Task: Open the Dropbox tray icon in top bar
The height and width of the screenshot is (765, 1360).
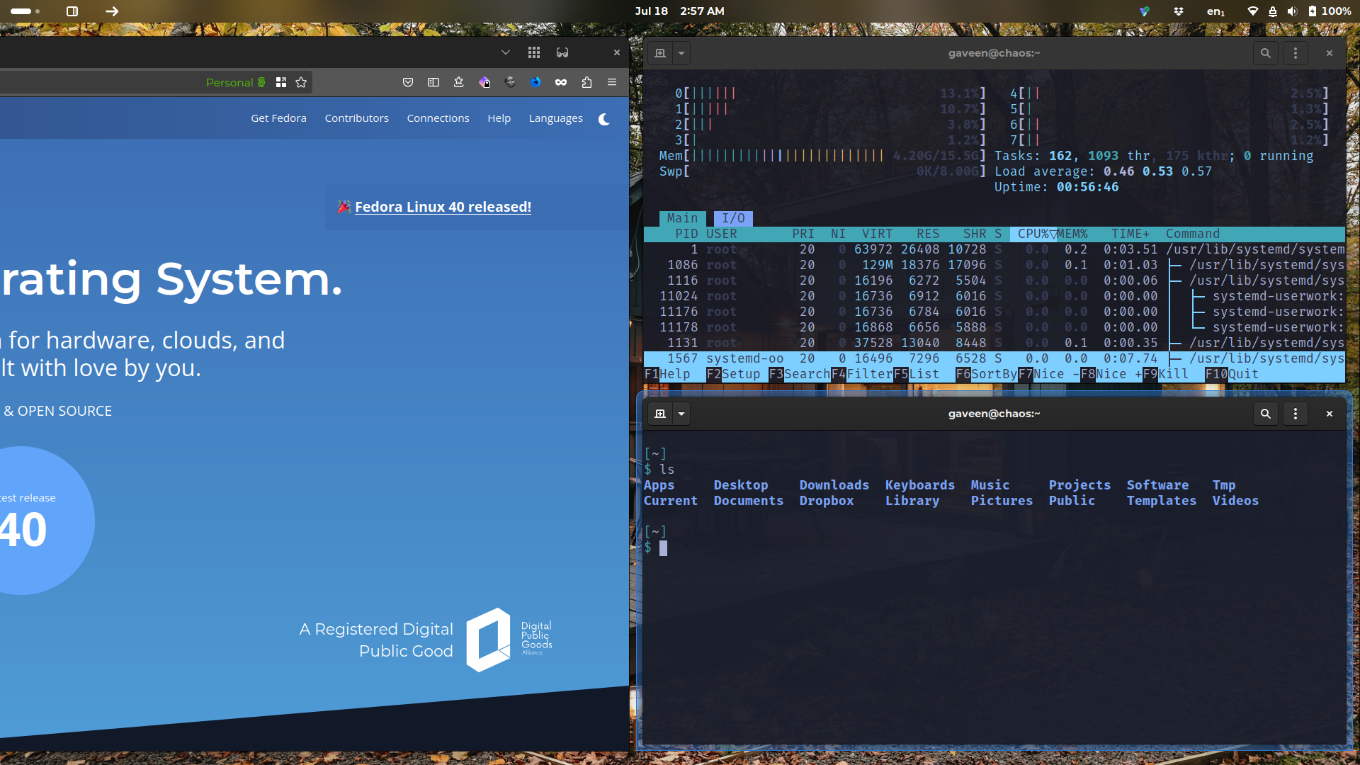Action: pos(1179,11)
